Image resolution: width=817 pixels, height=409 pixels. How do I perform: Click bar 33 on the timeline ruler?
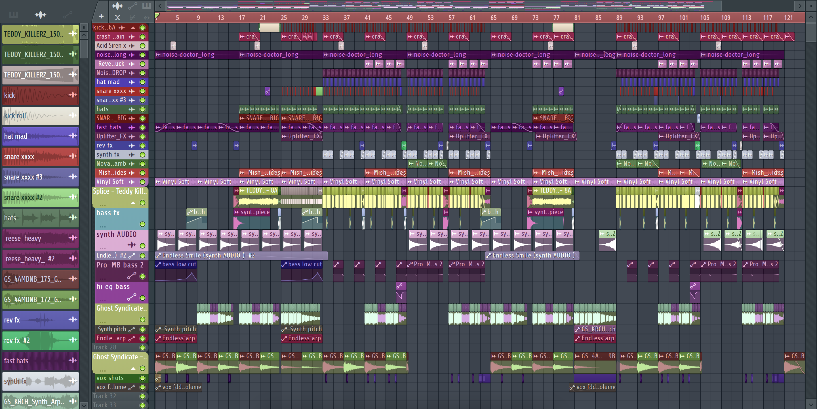326,18
